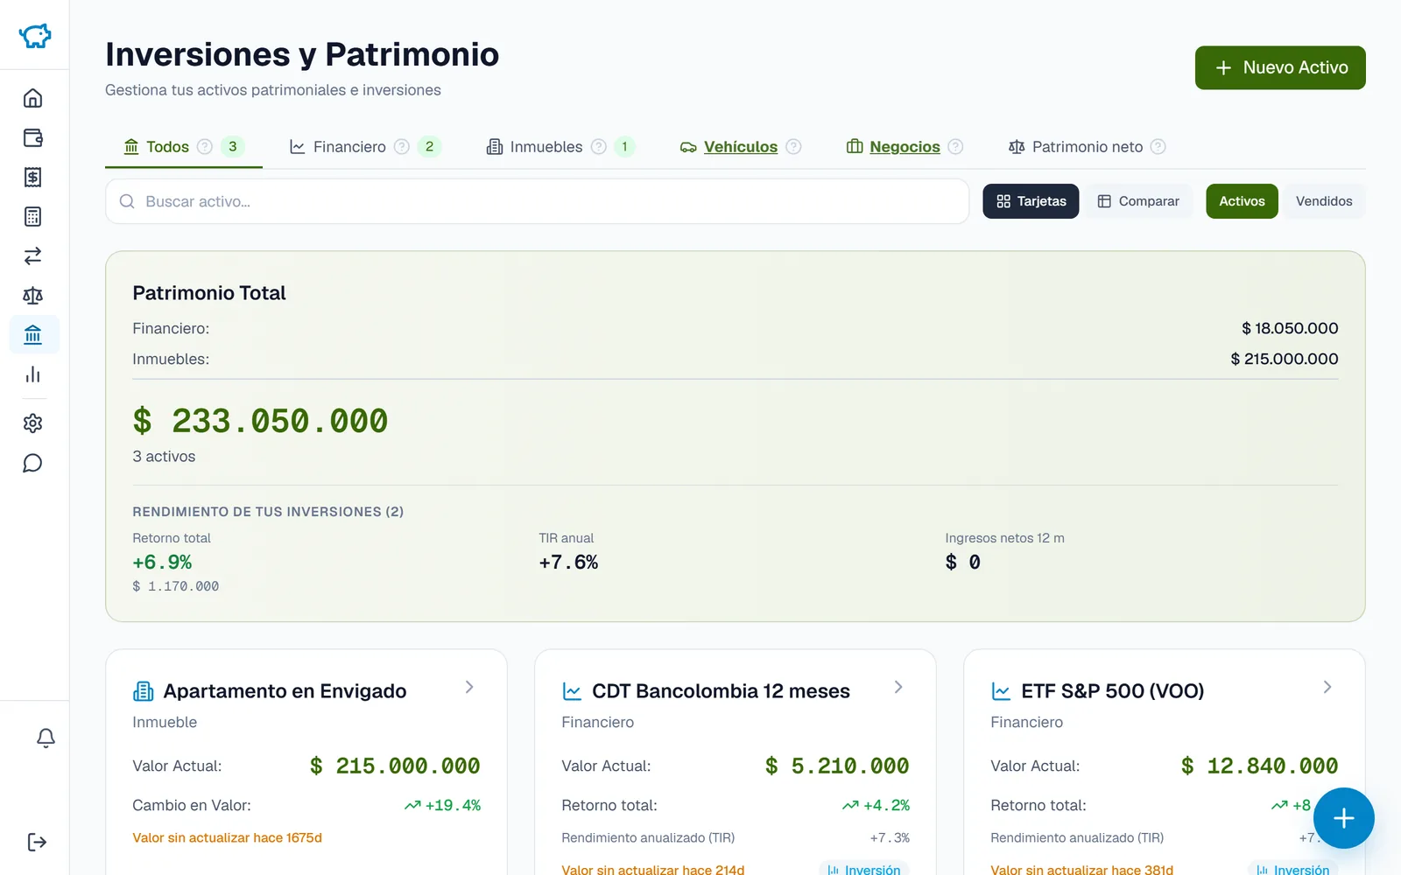1401x875 pixels.
Task: Click the Apartamento en Envigado title
Action: [285, 691]
